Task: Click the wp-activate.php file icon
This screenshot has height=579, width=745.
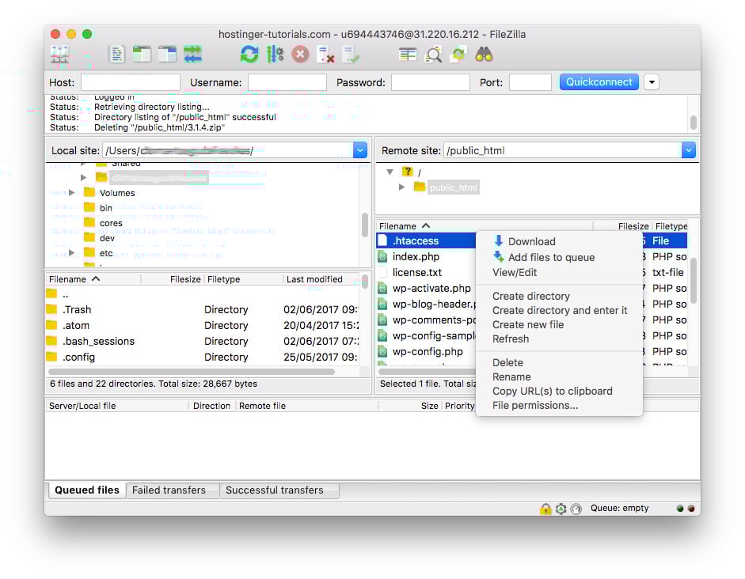Action: pyautogui.click(x=382, y=288)
